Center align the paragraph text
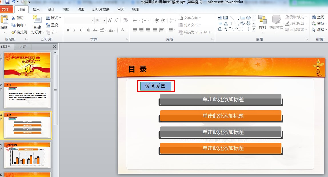This screenshot has height=177, width=328. (x=141, y=30)
